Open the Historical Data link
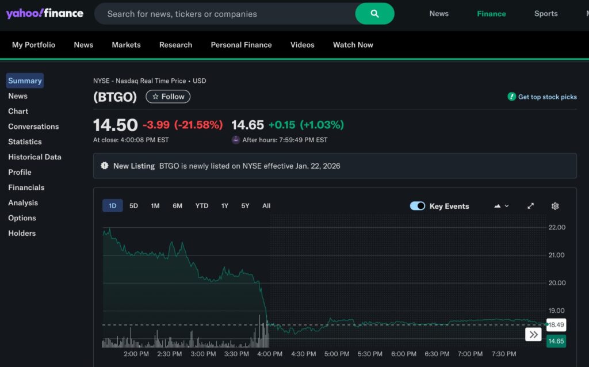This screenshot has width=589, height=367. click(35, 156)
